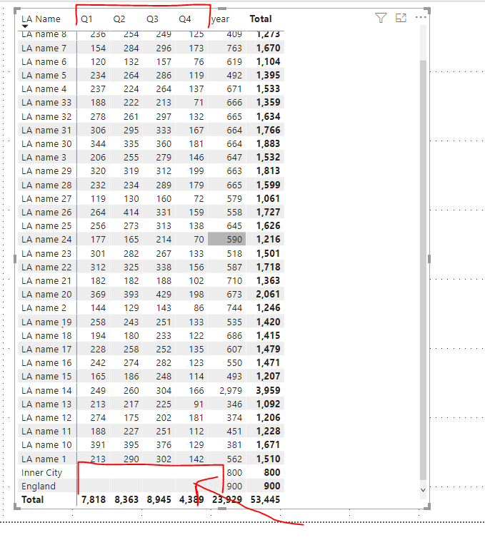Screen dimensions: 485x545
Task: Select row label LA name 19
Action: pyautogui.click(x=46, y=322)
